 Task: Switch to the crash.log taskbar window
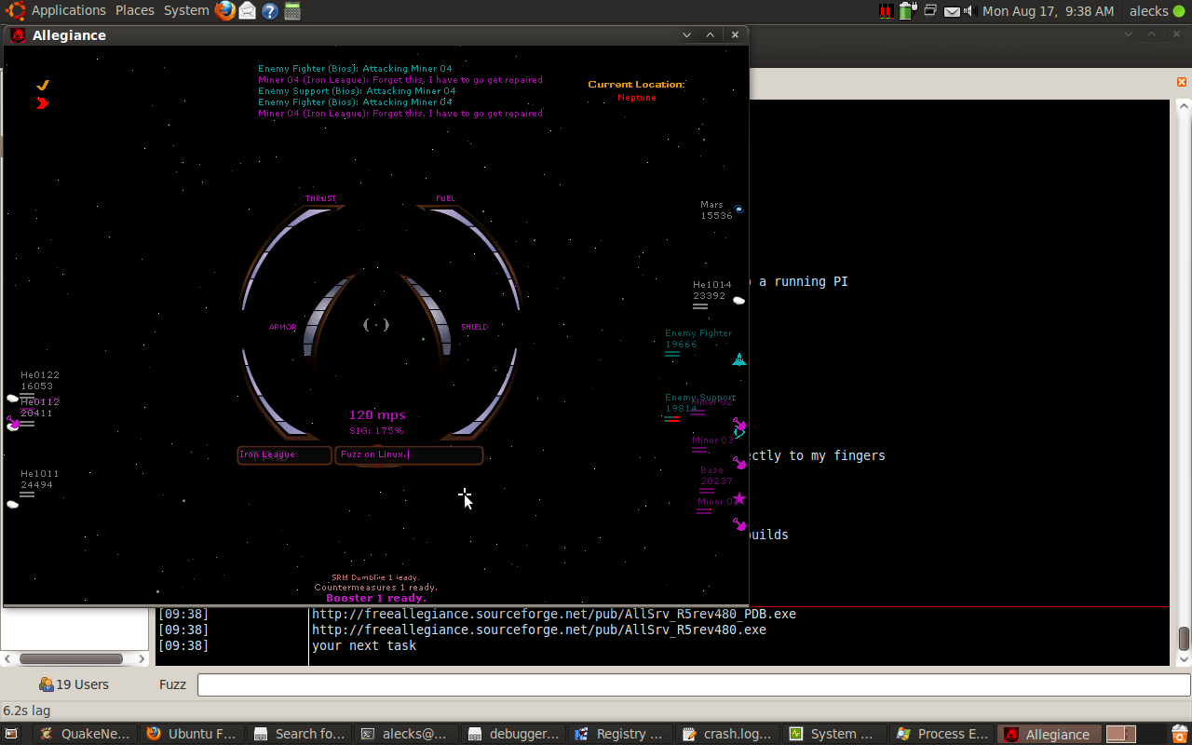point(728,734)
